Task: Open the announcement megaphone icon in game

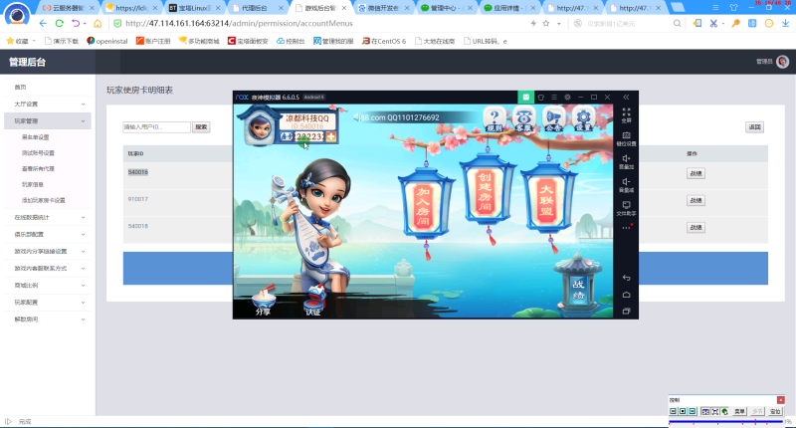Action: (x=553, y=119)
